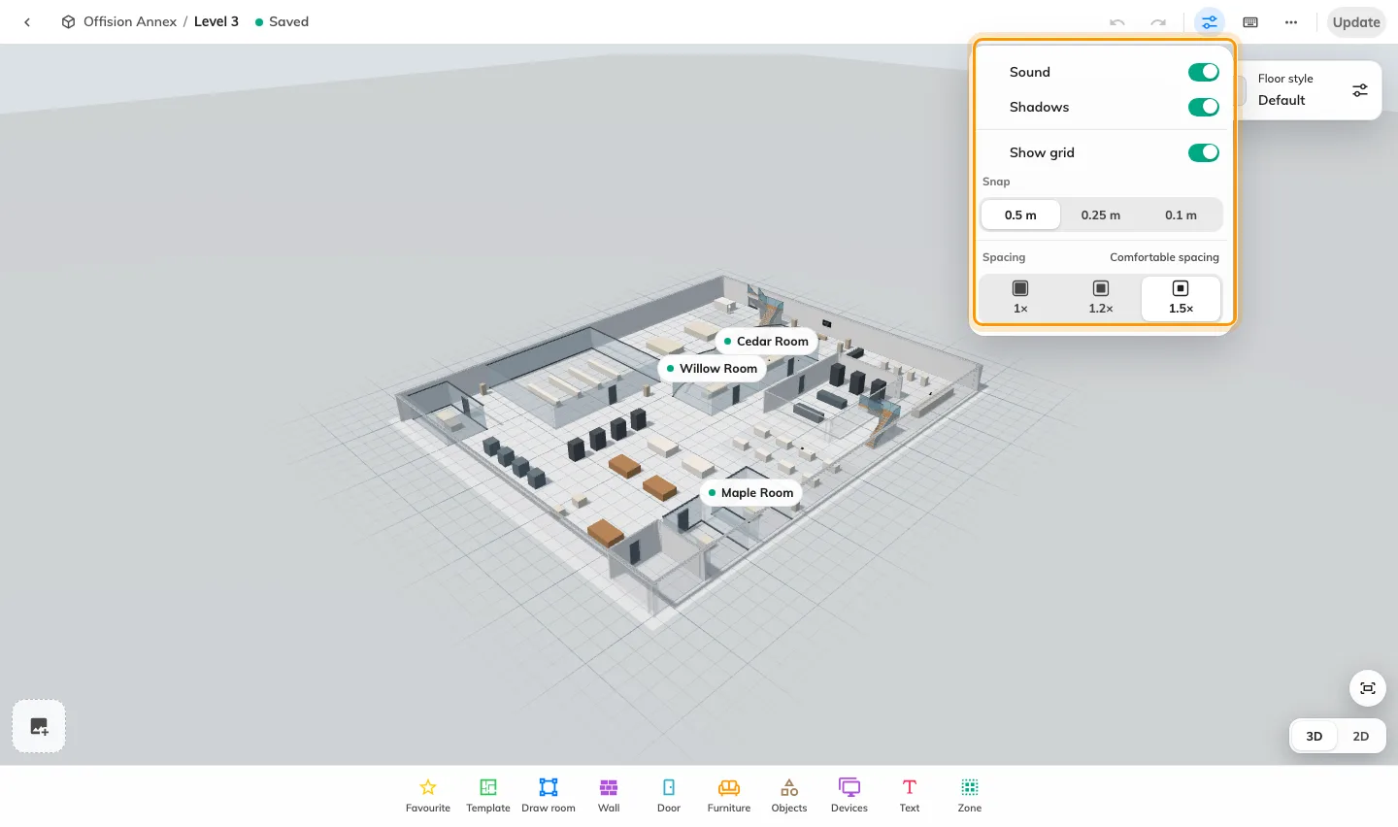1398x827 pixels.
Task: Select the Door tool
Action: [x=669, y=795]
